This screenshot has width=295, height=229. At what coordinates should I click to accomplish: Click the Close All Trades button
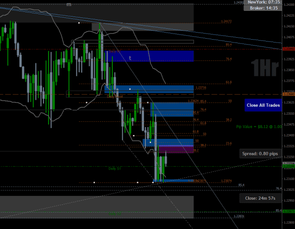[x=263, y=105]
